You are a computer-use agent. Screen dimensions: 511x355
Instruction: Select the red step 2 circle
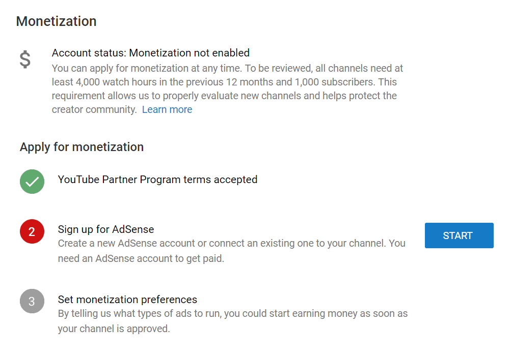click(x=32, y=232)
